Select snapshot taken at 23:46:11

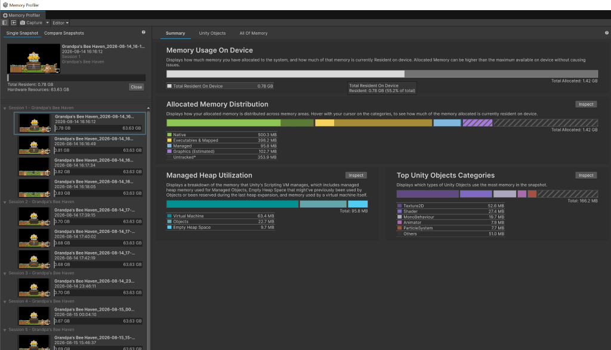tap(80, 287)
